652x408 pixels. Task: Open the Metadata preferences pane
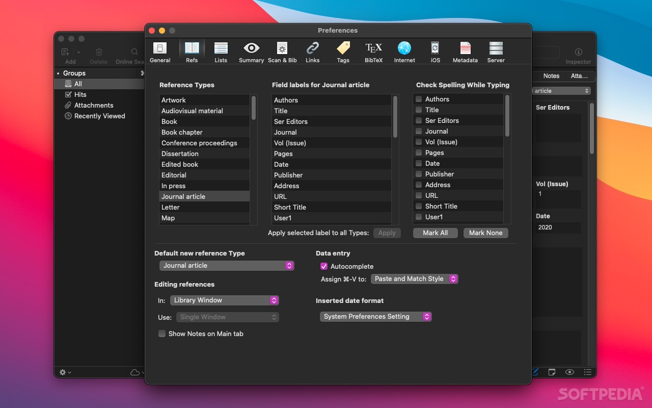click(x=465, y=51)
